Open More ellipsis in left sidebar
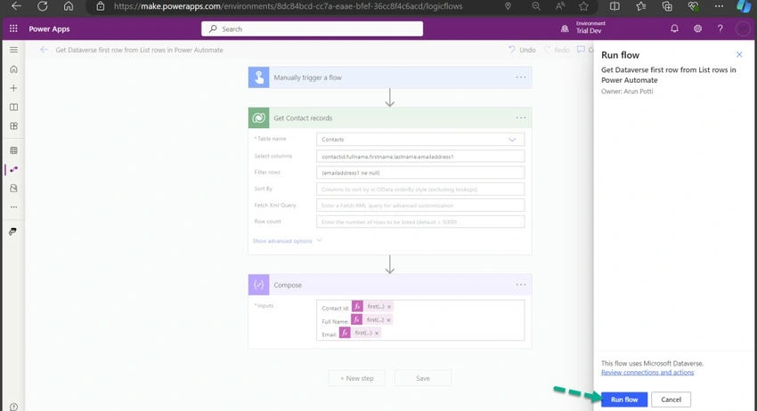 point(14,207)
